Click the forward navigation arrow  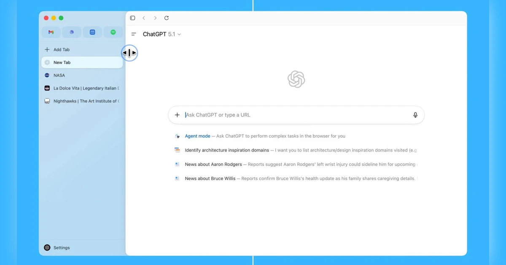(x=155, y=18)
